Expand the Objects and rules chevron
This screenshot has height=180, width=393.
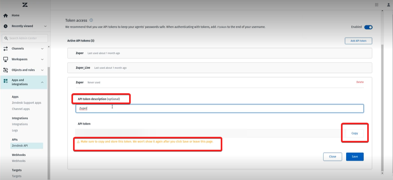point(42,70)
